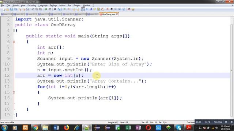Select the OneDArray.java tab
The height and width of the screenshot is (131, 234).
(109, 14)
